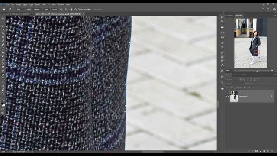Select the Crop tool
The image size is (277, 156).
(3, 33)
